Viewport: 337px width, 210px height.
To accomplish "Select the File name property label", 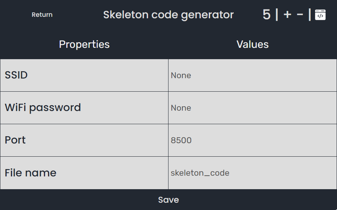I will (30, 173).
